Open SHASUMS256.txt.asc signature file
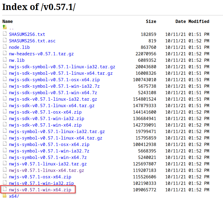This screenshot has height=204, width=223. pos(32,41)
